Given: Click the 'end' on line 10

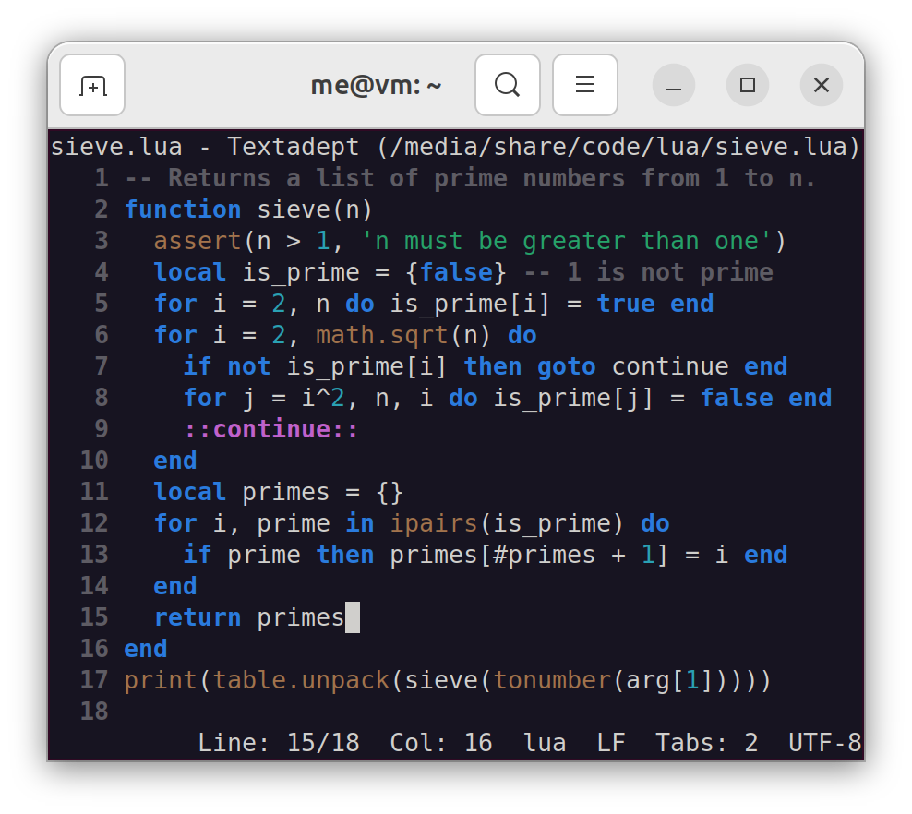Looking at the screenshot, I should [175, 461].
